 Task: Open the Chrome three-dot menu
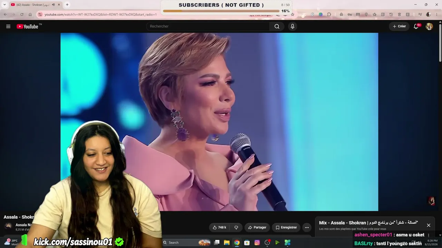point(437,14)
